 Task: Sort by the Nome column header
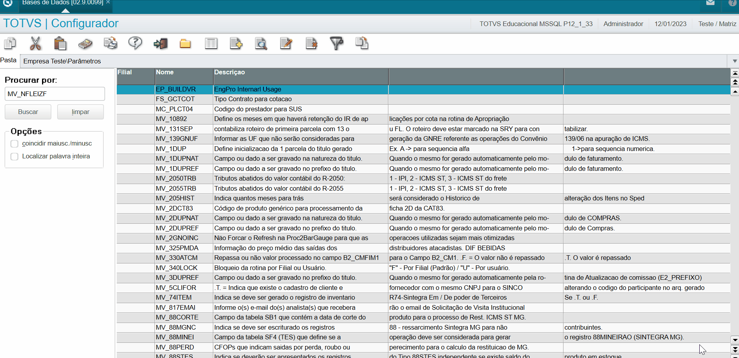pyautogui.click(x=184, y=76)
